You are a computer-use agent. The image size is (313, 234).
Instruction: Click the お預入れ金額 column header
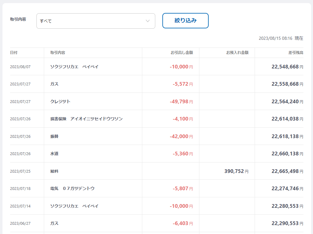(237, 53)
